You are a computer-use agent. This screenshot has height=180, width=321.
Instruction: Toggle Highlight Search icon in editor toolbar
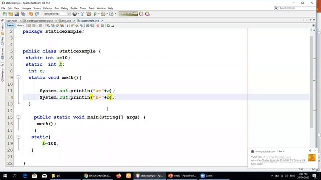(x=62, y=26)
